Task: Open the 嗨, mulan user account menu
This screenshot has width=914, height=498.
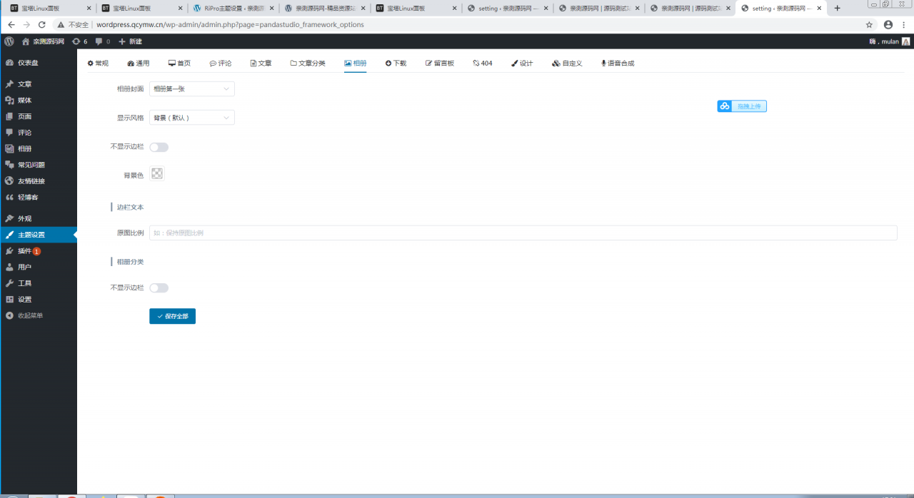Action: click(889, 41)
